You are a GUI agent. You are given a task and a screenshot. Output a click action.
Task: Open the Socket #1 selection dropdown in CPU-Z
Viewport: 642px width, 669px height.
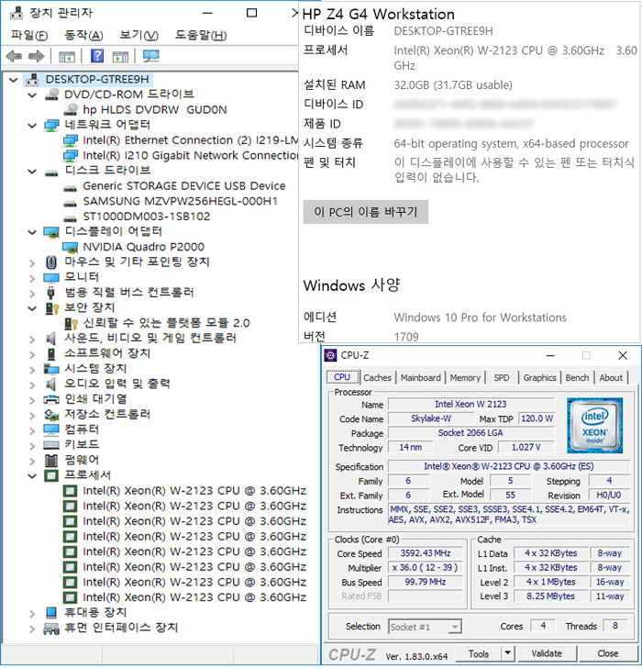click(455, 627)
